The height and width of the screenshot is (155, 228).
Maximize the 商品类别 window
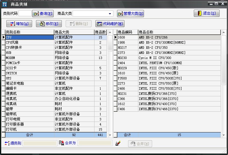[216, 4]
